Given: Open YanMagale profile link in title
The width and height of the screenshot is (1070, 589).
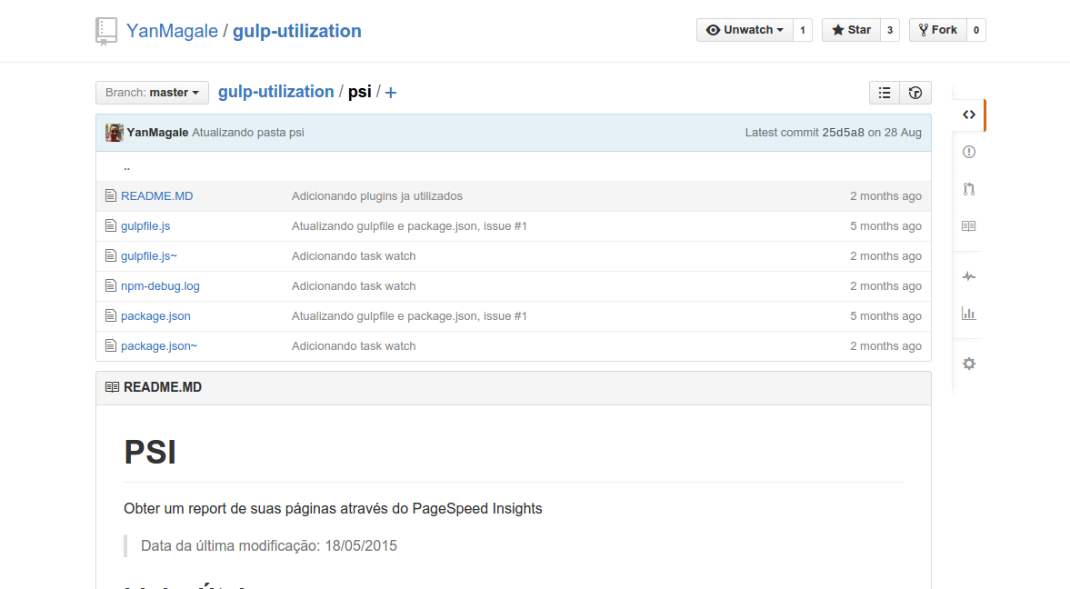Looking at the screenshot, I should click(x=172, y=32).
